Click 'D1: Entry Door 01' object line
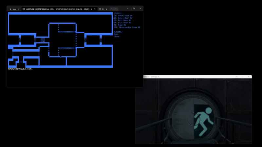The image size is (262, 147). (x=123, y=16)
